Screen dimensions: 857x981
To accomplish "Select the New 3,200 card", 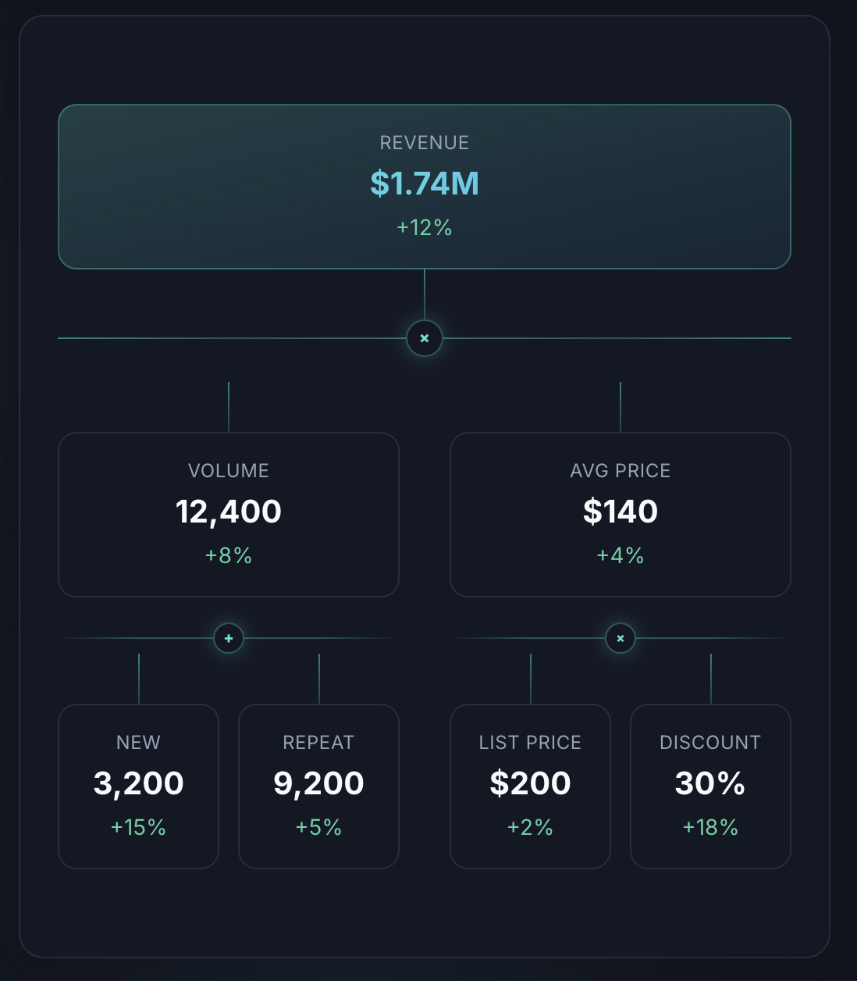I will pos(139,787).
